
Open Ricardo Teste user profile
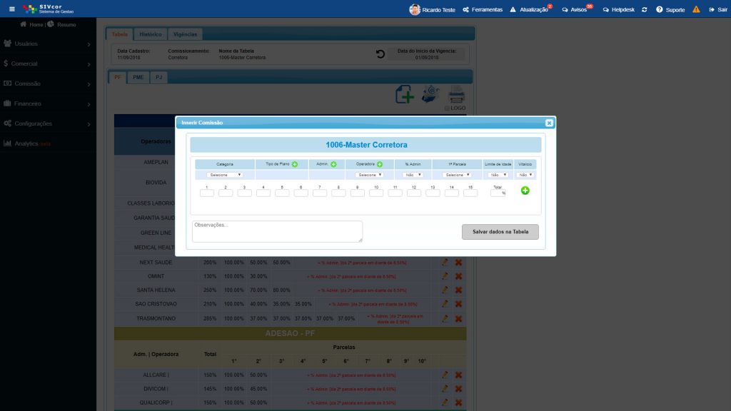(432, 10)
